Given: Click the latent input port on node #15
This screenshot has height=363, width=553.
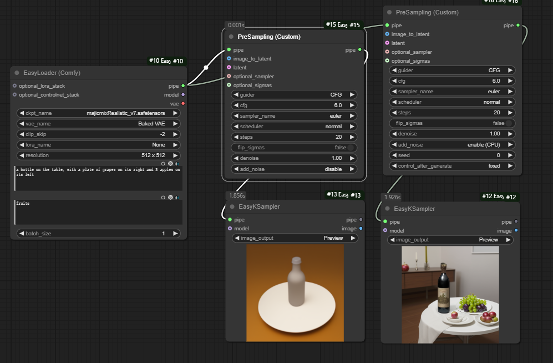Looking at the screenshot, I should pos(229,68).
